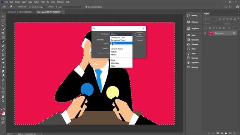Select the Horizontal Type tool

tap(3, 84)
